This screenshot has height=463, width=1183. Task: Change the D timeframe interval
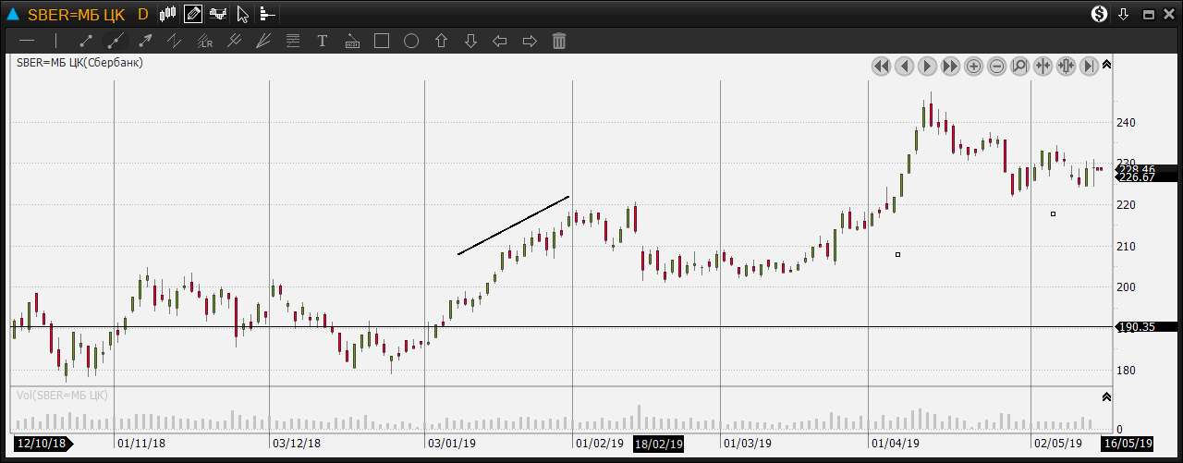click(x=142, y=14)
